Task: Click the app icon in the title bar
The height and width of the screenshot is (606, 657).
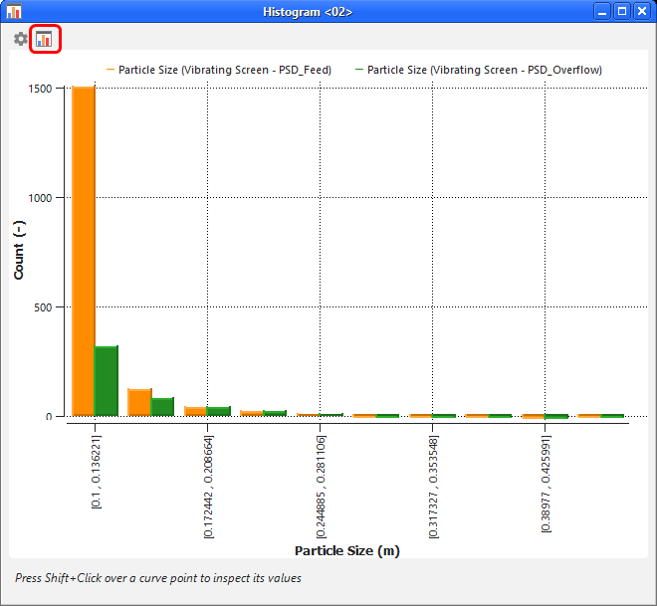Action: (x=13, y=12)
